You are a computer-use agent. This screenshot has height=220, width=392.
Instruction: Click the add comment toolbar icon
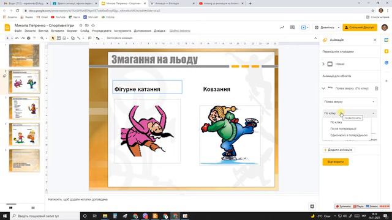pyautogui.click(x=90, y=38)
